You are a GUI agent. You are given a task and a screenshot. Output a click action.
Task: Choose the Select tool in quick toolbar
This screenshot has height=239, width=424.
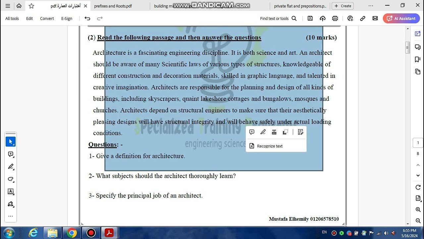(11, 142)
